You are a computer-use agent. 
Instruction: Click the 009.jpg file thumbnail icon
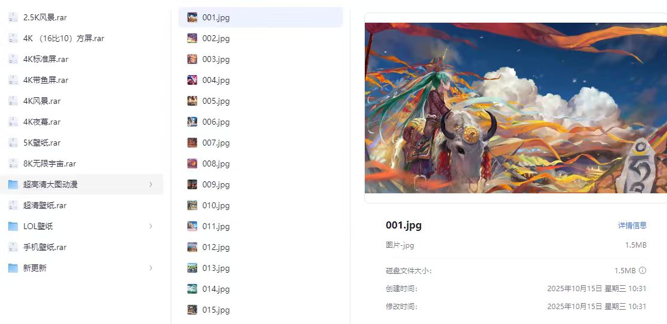(192, 184)
